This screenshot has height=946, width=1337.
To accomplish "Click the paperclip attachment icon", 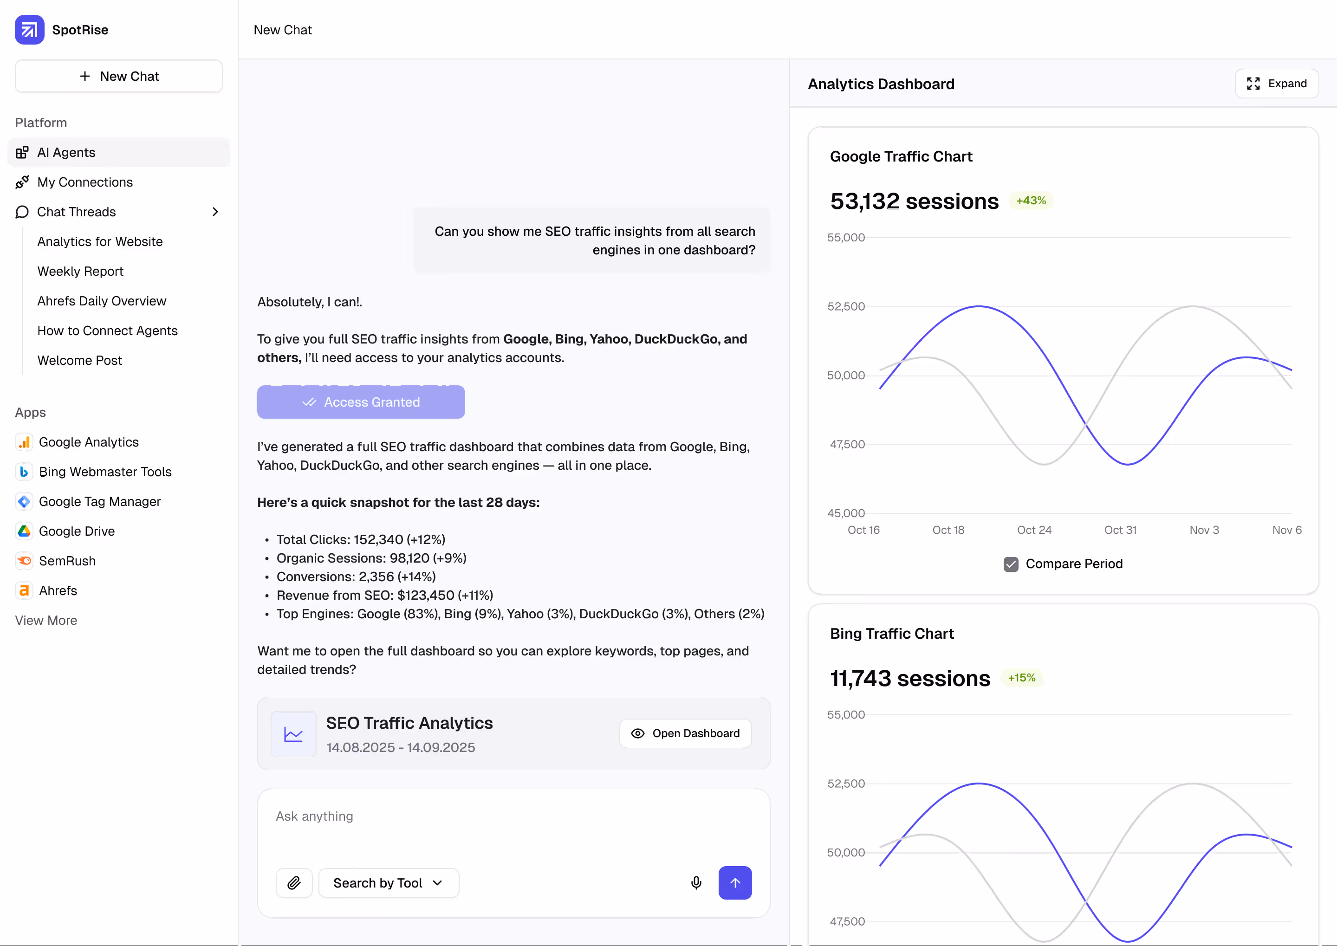I will pos(294,883).
